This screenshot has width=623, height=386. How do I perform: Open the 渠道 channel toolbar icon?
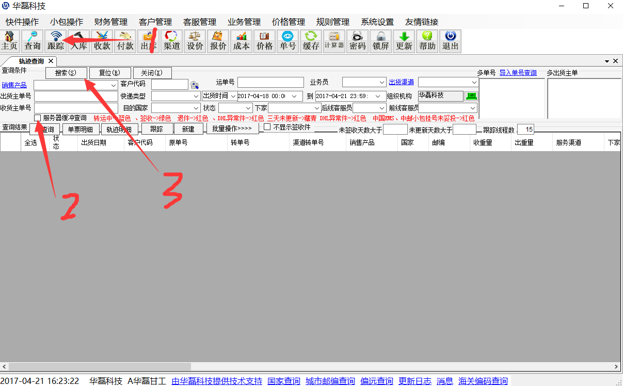(171, 41)
